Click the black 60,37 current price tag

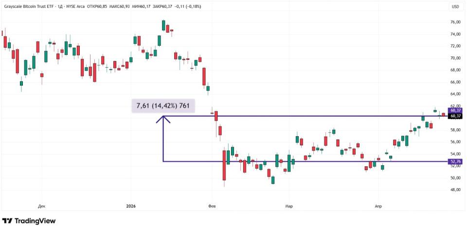tap(455, 116)
